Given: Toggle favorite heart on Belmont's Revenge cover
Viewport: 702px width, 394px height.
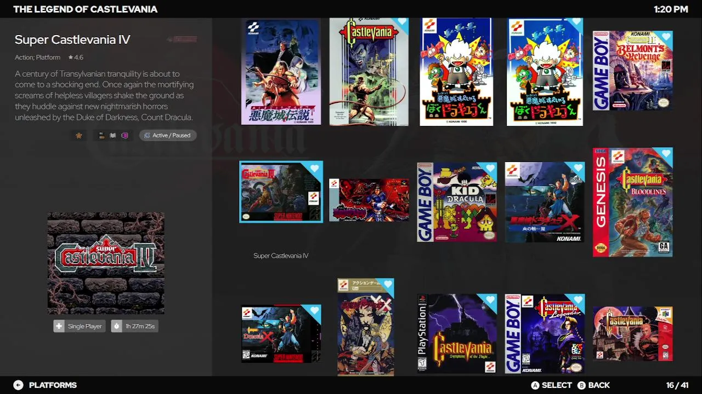Looking at the screenshot, I should click(x=666, y=37).
